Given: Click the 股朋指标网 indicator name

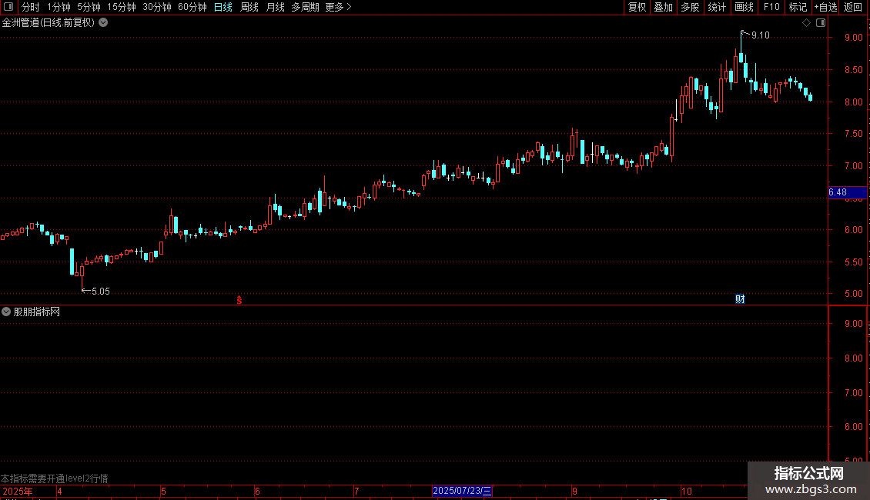Looking at the screenshot, I should [37, 312].
